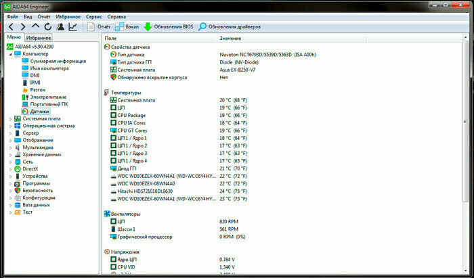Collapse the Компьютер tree node
Image resolution: width=474 pixels, height=278 pixels.
click(11, 54)
